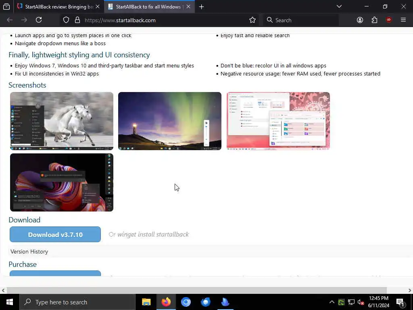Switch to StartAllBack review tab
The height and width of the screenshot is (310, 413).
(59, 6)
